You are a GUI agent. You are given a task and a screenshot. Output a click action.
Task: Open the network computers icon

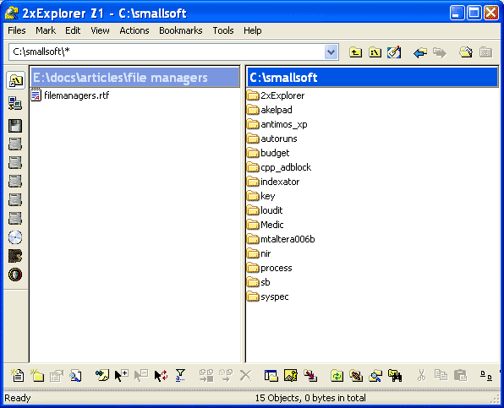pos(15,103)
